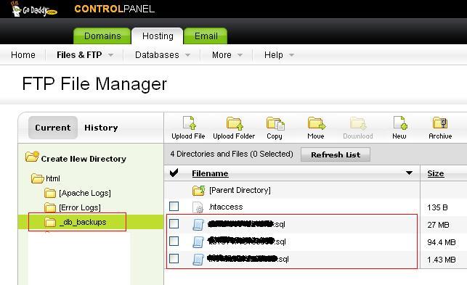Click the Size column header link
This screenshot has width=467, height=285.
click(436, 173)
